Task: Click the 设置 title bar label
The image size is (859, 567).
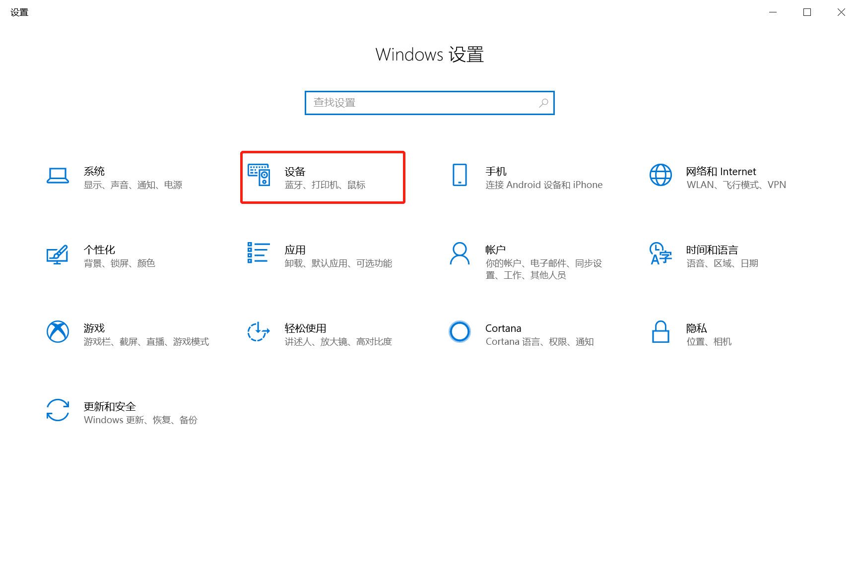Action: click(x=19, y=12)
